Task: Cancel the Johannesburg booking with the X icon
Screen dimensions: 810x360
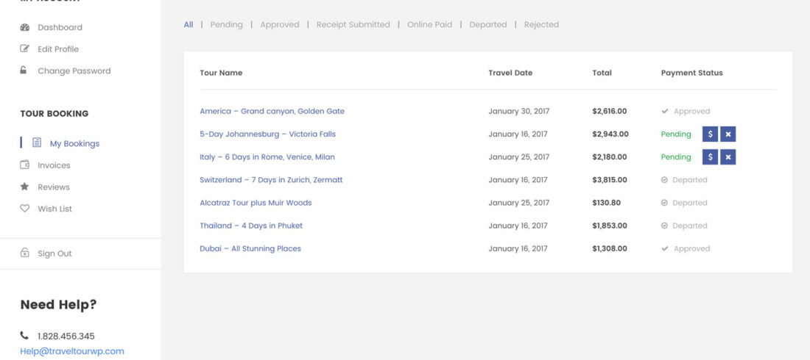Action: 728,134
